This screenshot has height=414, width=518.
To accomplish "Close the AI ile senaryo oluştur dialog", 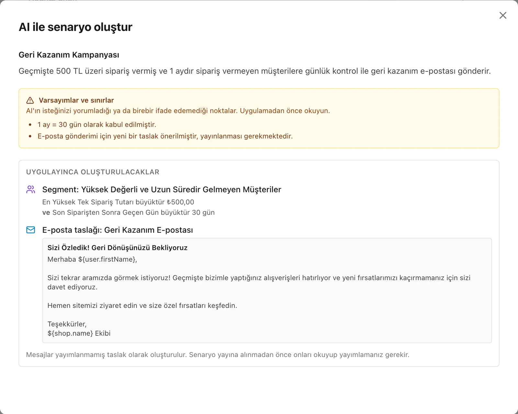I will [x=503, y=15].
